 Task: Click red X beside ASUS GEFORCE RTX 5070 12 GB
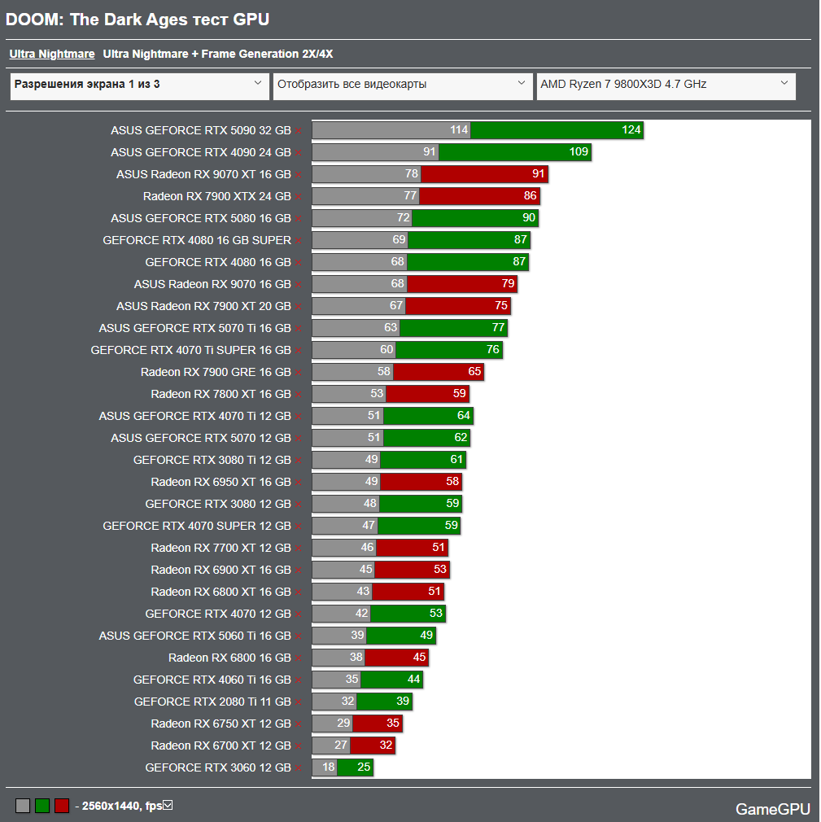point(299,439)
